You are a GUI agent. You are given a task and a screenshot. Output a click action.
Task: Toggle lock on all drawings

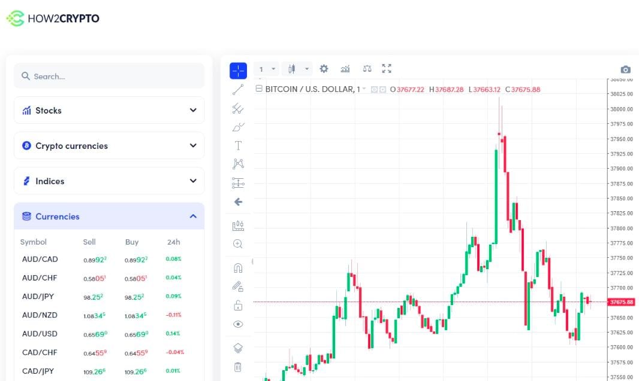[x=238, y=304]
